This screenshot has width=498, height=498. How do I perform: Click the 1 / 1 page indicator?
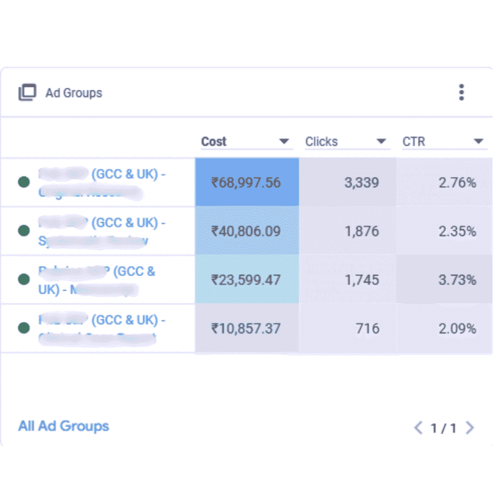(444, 428)
